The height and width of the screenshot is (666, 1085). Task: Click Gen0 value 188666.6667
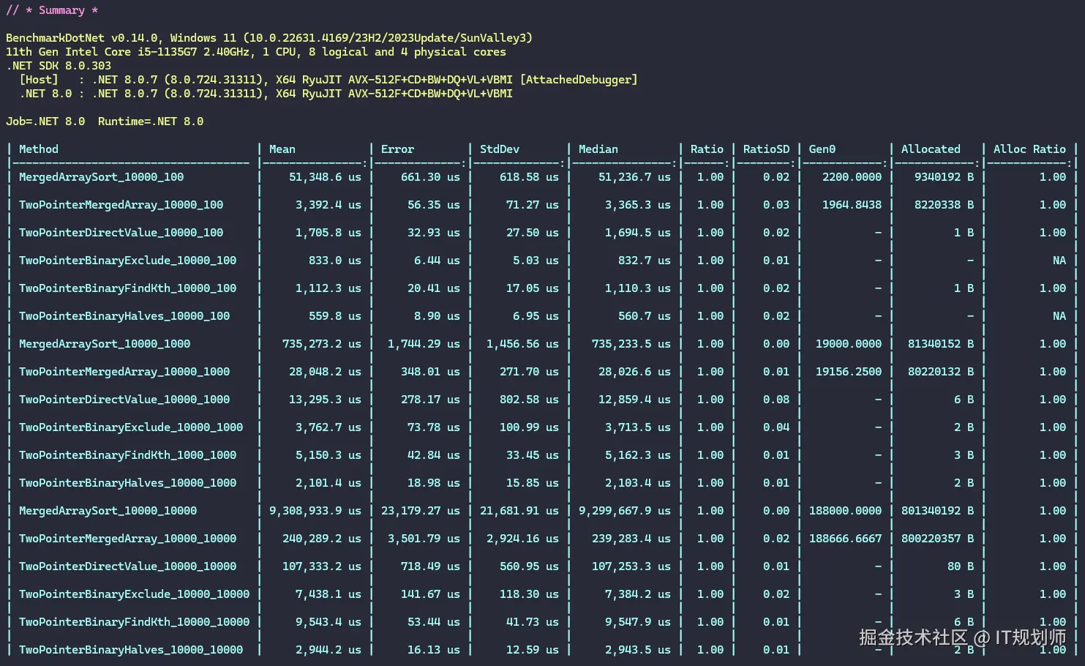pos(846,539)
